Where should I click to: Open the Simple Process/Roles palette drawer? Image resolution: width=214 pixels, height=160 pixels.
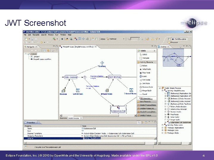[147, 105]
